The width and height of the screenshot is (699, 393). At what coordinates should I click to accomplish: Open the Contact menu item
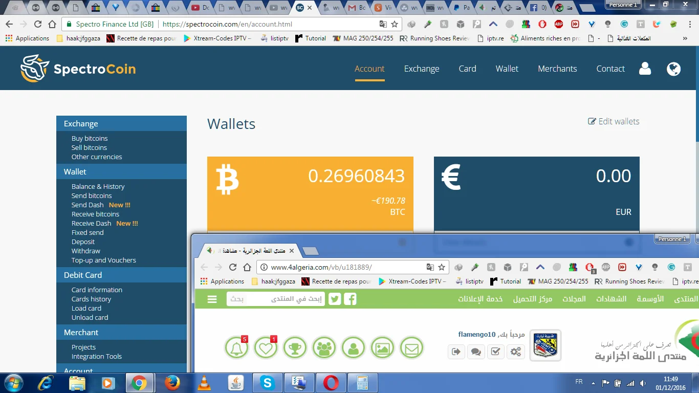[x=610, y=69]
